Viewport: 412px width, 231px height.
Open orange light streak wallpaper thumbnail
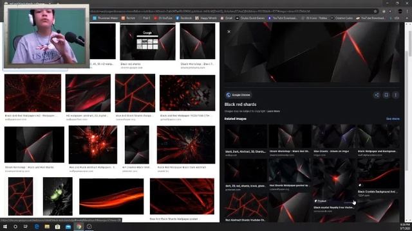pos(111,196)
